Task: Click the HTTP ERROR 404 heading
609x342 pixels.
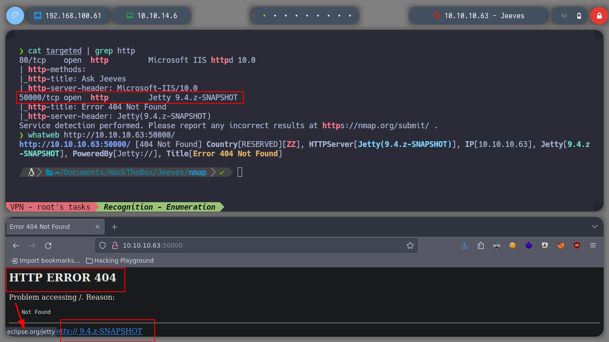Action: click(x=63, y=278)
